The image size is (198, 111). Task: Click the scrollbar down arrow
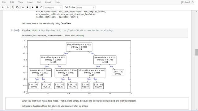point(197,109)
